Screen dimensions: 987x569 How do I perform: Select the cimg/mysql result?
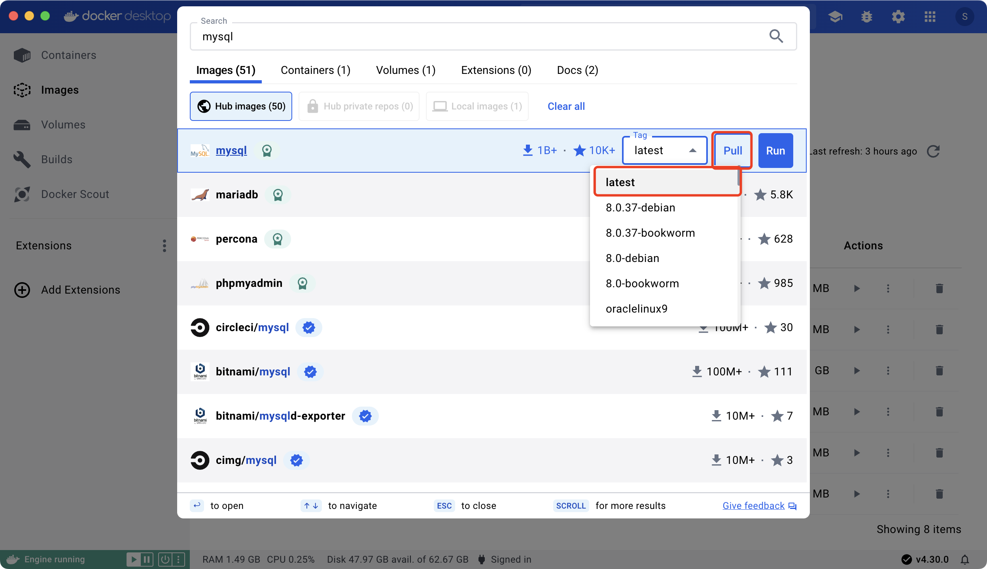tap(492, 460)
